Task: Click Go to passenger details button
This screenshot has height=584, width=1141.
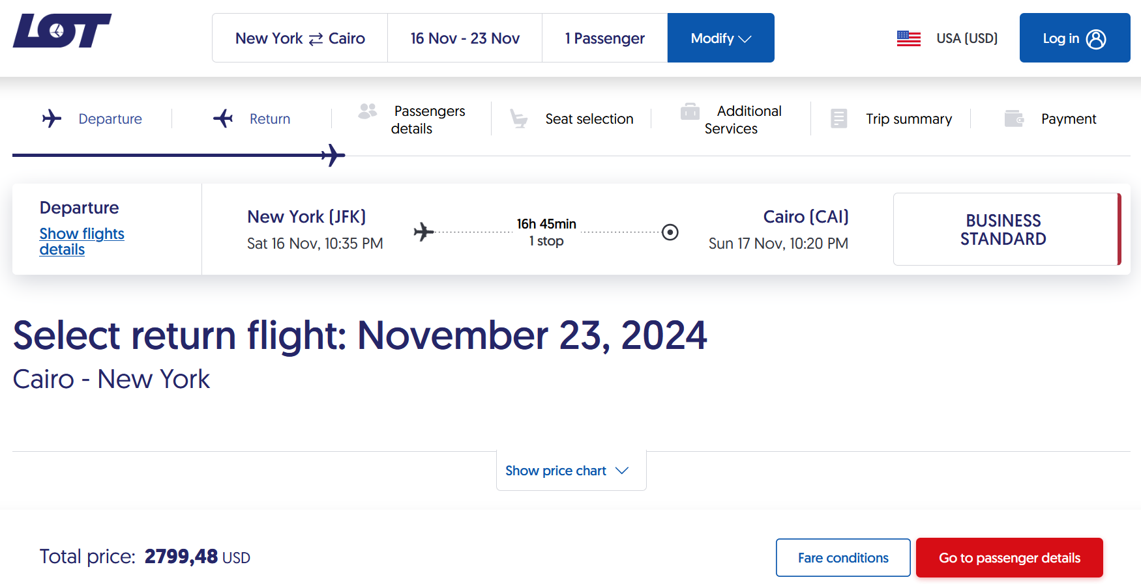Action: (1009, 557)
